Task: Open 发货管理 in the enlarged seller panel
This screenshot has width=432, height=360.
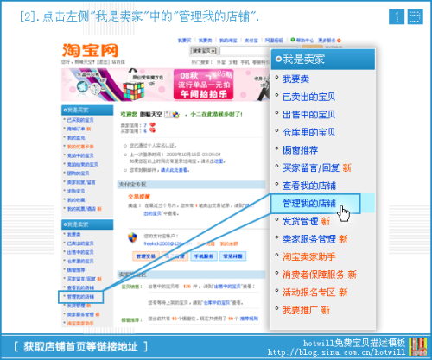Action: click(x=300, y=221)
